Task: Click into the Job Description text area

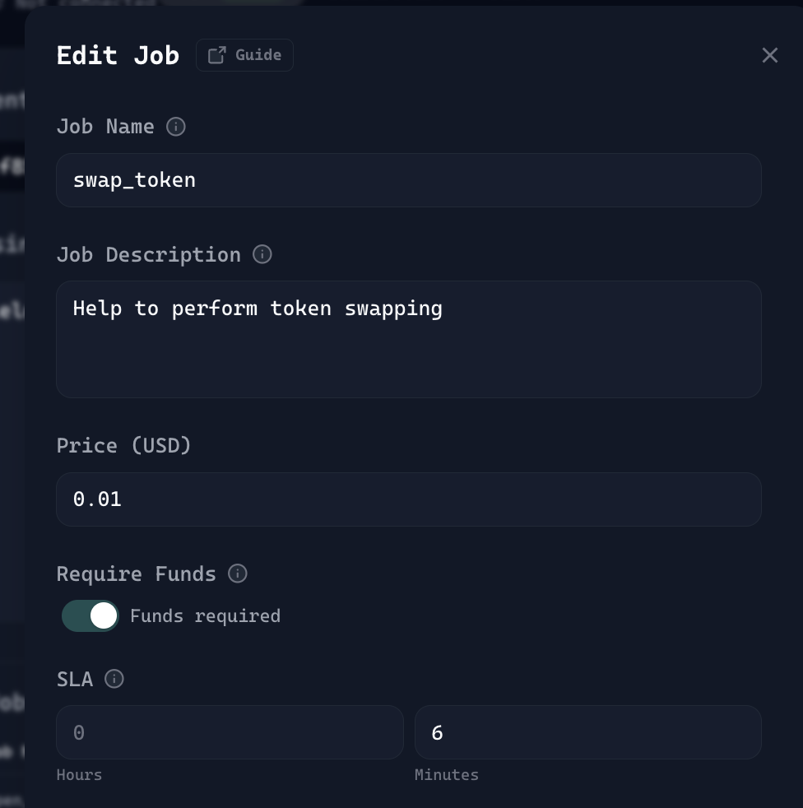Action: tap(408, 339)
